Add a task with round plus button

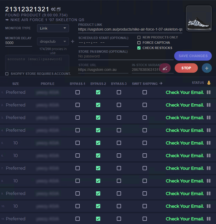coord(207,68)
